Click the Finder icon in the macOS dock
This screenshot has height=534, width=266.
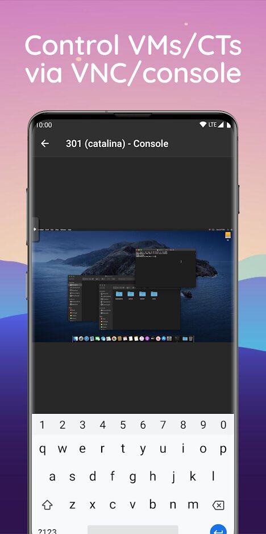(x=76, y=339)
